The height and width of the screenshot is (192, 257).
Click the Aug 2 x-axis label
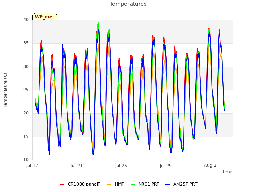pos(210,165)
